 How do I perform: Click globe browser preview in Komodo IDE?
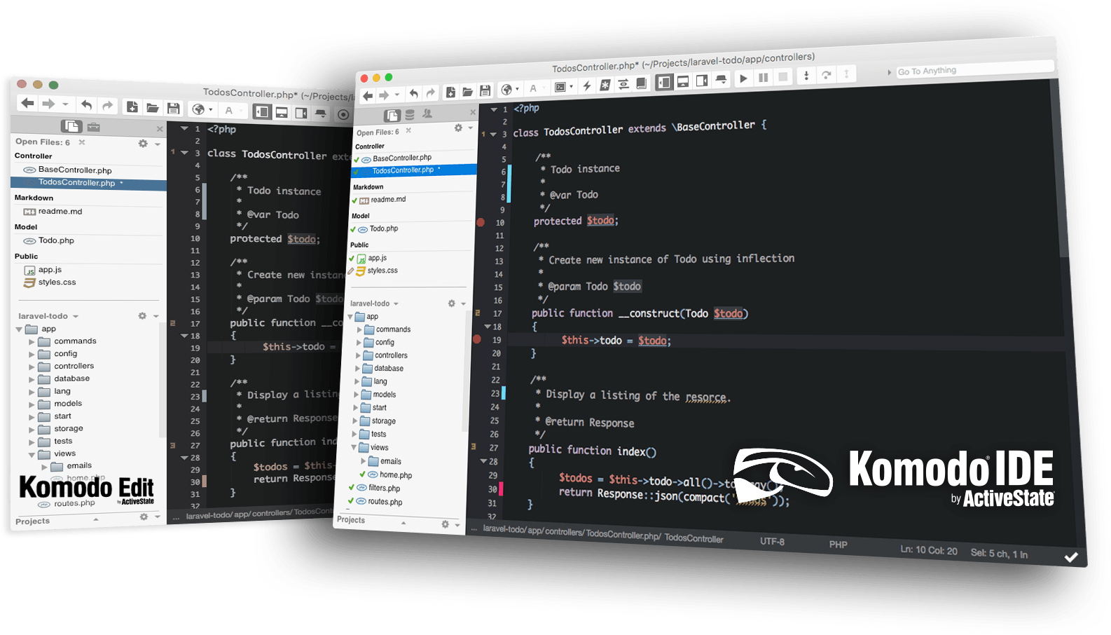(x=506, y=90)
